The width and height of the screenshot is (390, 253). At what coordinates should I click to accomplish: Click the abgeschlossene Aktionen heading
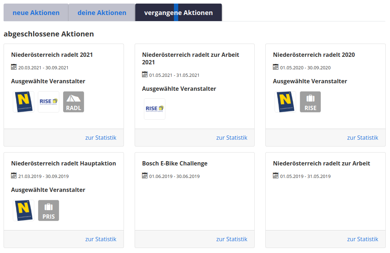[49, 34]
